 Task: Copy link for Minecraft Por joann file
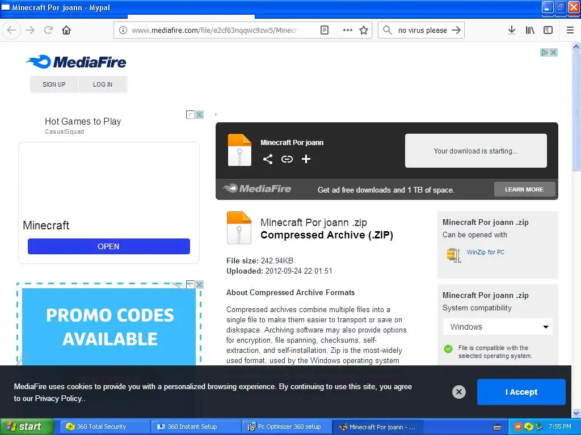(x=287, y=159)
